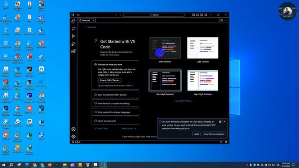
Task: Select Rich support for all your languages step
Action: pyautogui.click(x=115, y=112)
